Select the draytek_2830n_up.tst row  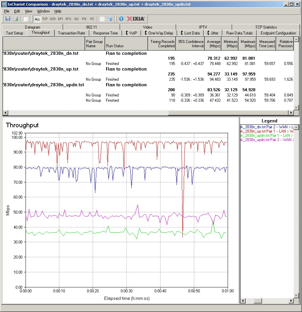pyautogui.click(x=148, y=69)
